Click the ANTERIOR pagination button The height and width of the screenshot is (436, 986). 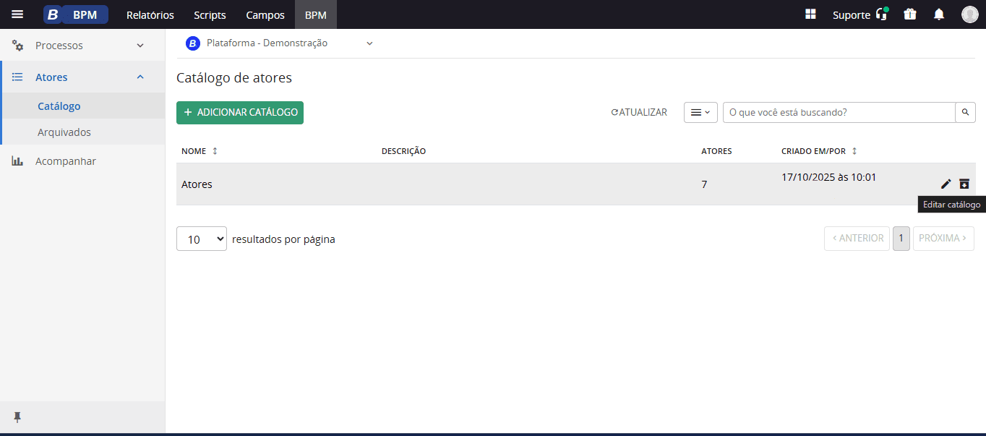tap(857, 239)
